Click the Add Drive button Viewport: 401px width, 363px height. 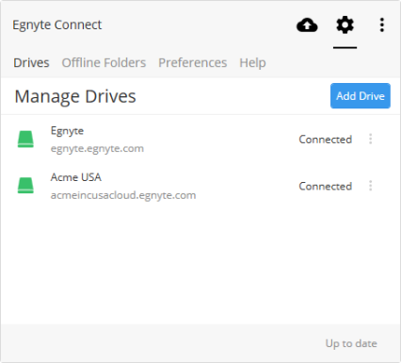point(361,96)
